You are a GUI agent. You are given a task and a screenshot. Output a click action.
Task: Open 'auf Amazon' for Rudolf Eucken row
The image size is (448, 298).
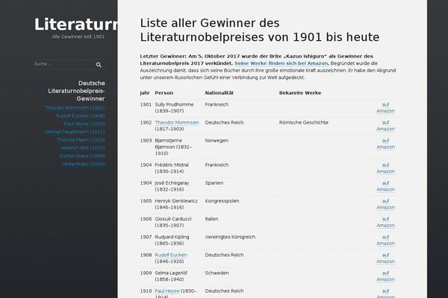385,258
